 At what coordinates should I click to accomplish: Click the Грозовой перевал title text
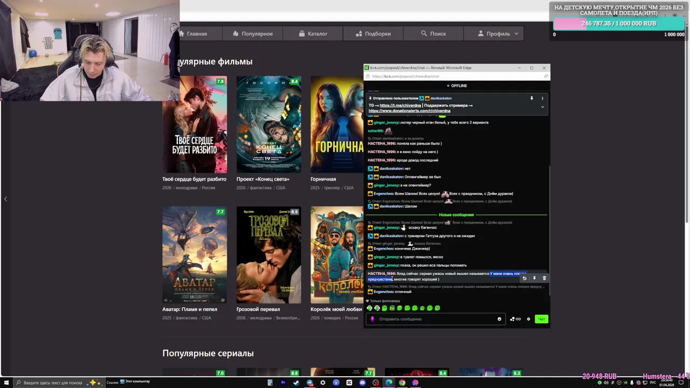click(258, 309)
